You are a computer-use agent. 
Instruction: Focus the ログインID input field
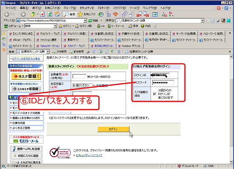161,75
